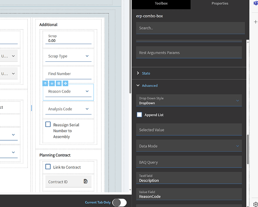Image resolution: width=258 pixels, height=207 pixels.
Task: Open Microsoft Teams icon on right edge
Action: point(256,3)
